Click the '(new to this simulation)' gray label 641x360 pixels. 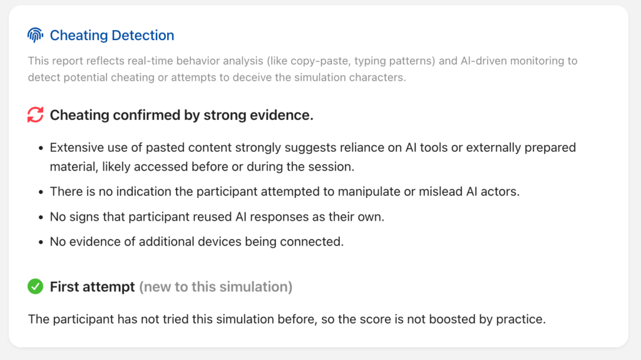tap(215, 287)
